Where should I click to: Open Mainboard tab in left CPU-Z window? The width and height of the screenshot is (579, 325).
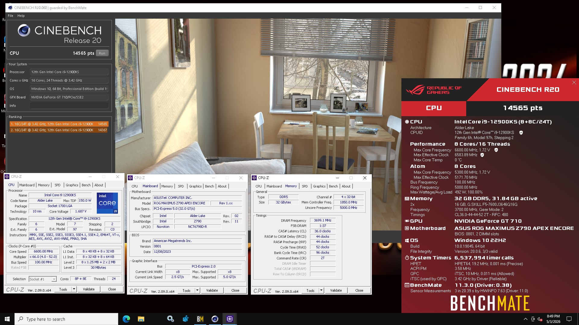tap(27, 185)
